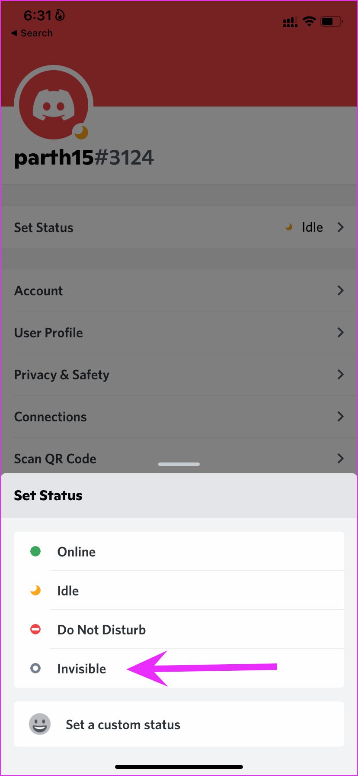
Task: Open the User Profile menu item
Action: pos(48,333)
